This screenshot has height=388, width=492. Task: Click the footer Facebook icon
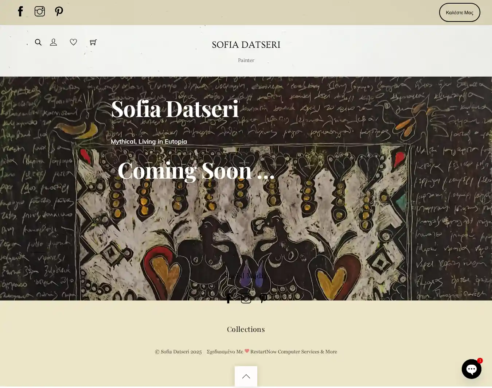229,298
